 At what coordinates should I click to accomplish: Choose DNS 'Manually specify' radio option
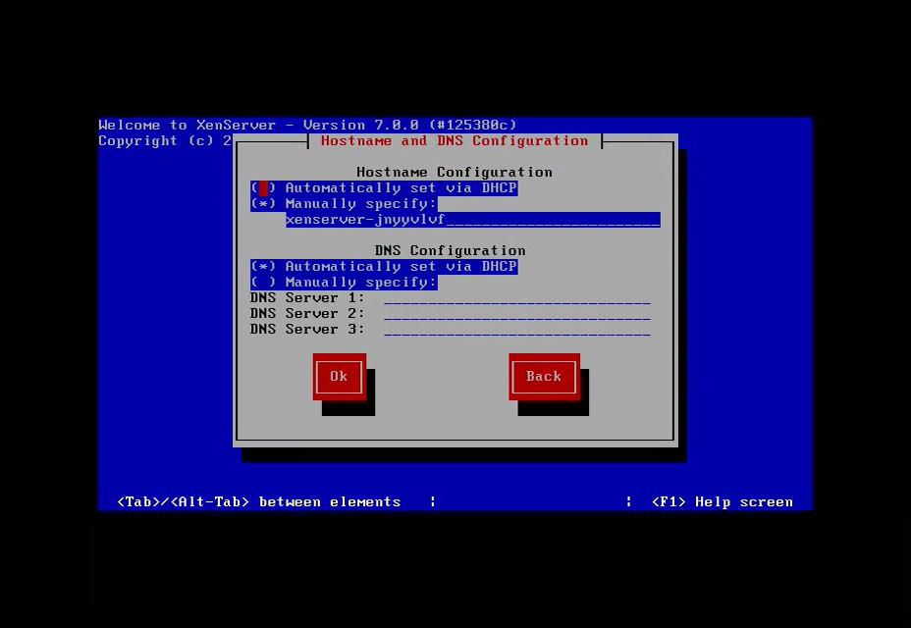344,283
